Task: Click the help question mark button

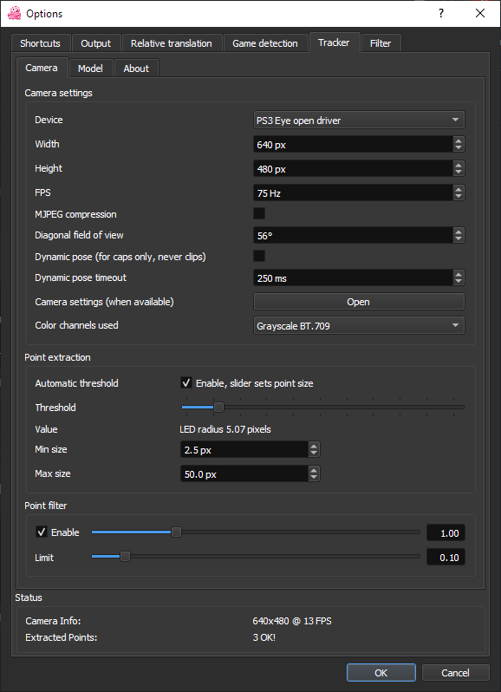Action: [x=441, y=13]
